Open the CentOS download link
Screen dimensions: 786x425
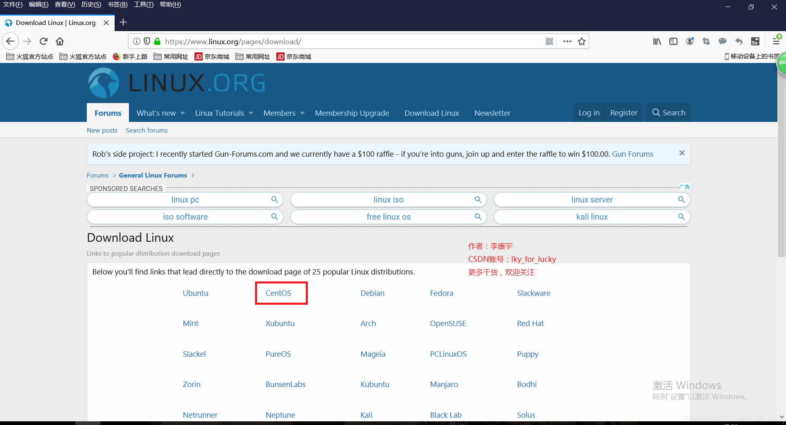(x=278, y=293)
